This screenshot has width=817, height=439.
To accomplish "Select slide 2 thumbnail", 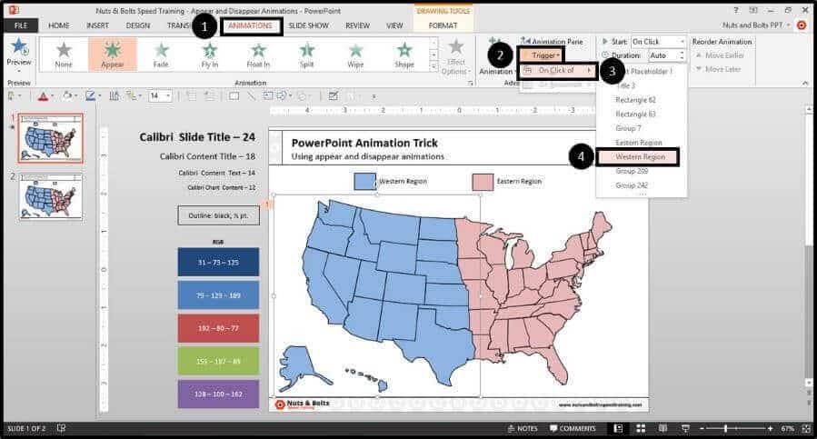I will point(51,196).
